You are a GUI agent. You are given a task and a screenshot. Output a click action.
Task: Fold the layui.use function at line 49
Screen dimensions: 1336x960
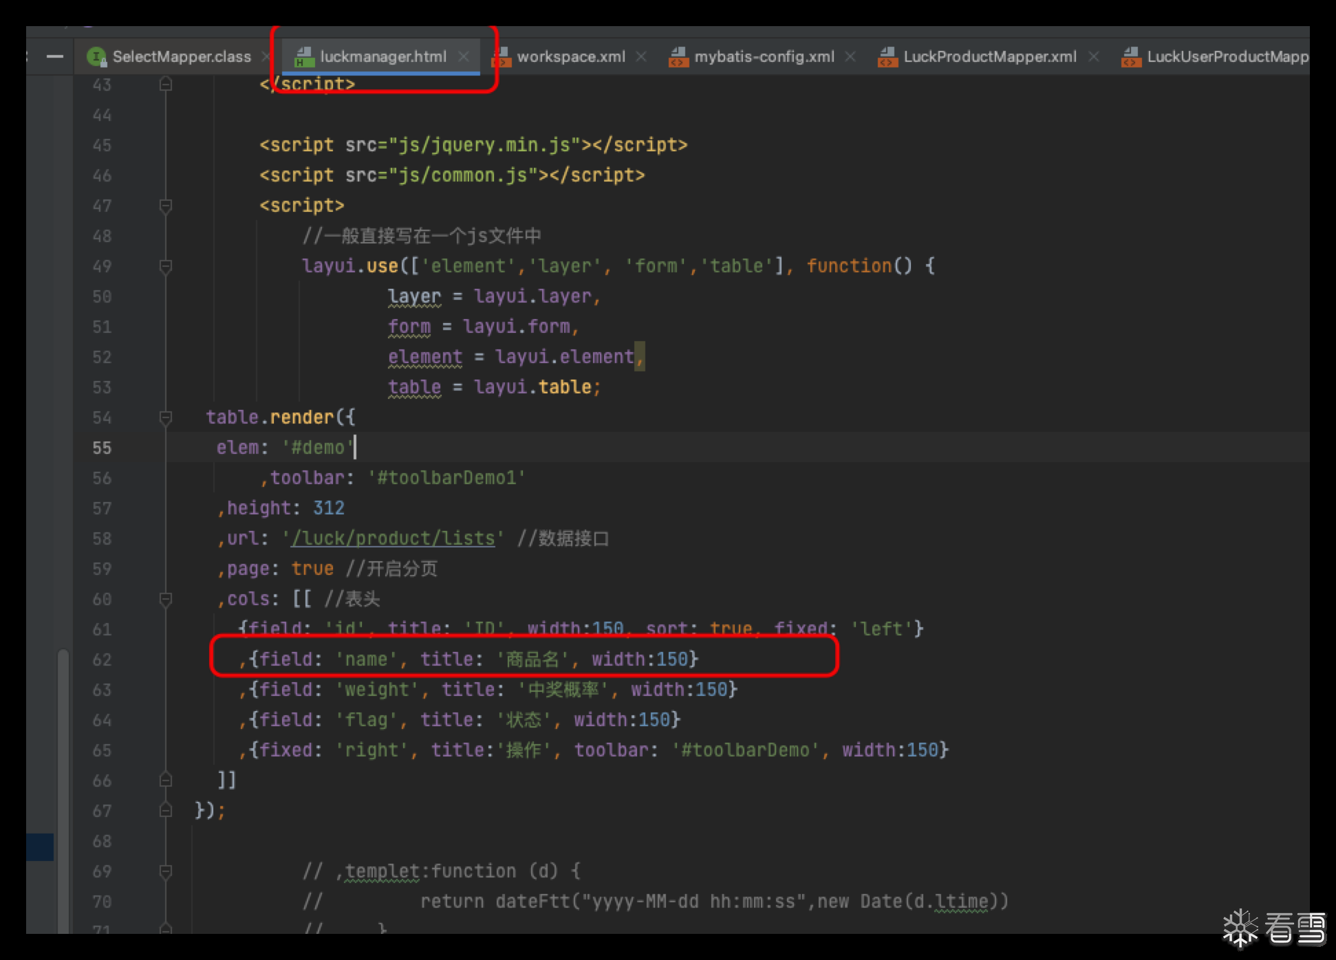(x=165, y=266)
